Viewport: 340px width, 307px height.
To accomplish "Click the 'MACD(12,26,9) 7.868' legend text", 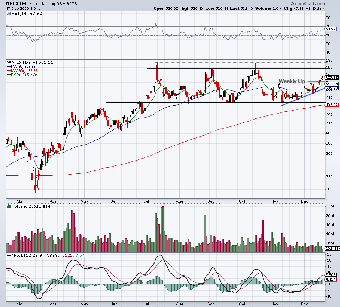I will coord(35,255).
